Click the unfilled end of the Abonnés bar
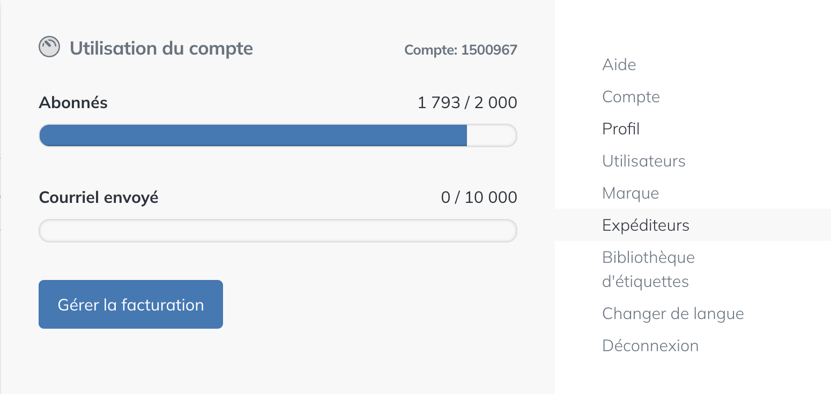The width and height of the screenshot is (831, 394). (491, 135)
